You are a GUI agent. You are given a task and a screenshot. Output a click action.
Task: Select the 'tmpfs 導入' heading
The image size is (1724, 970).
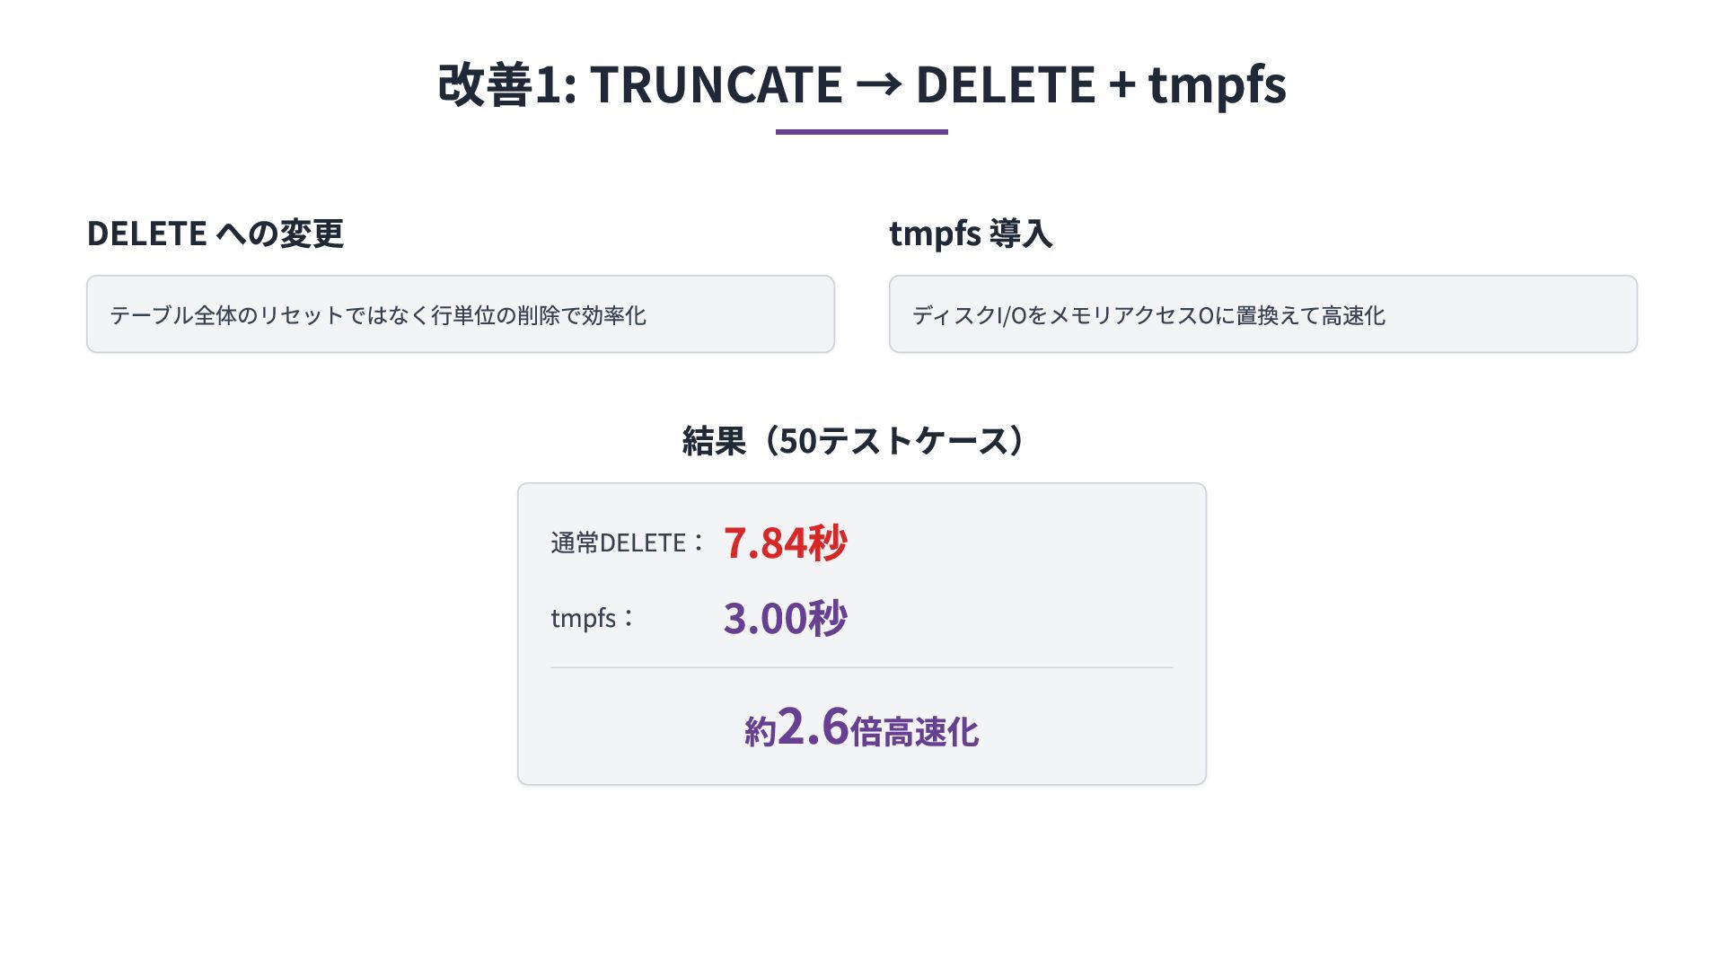click(x=970, y=234)
